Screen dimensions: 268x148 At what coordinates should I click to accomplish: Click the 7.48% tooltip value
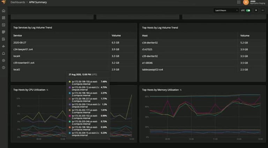pyautogui.click(x=104, y=82)
